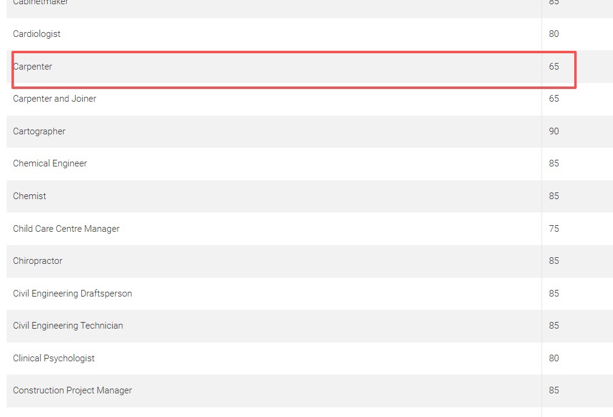Click Construction Project Manager text
This screenshot has height=417, width=613.
point(72,390)
